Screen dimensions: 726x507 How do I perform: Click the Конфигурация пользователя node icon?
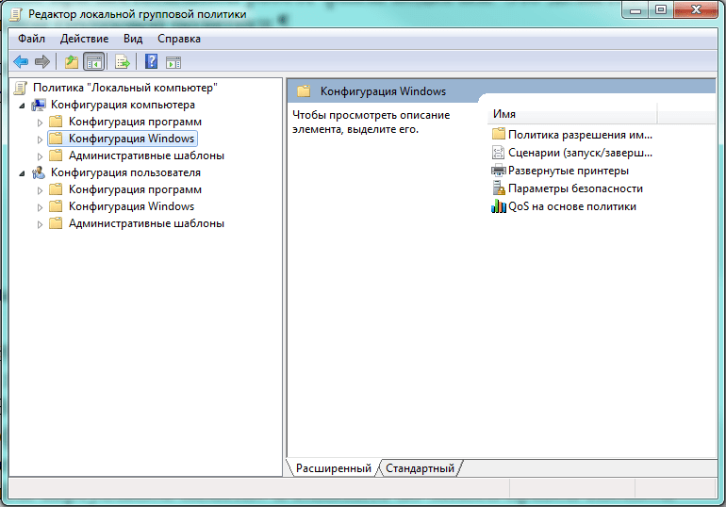click(39, 172)
